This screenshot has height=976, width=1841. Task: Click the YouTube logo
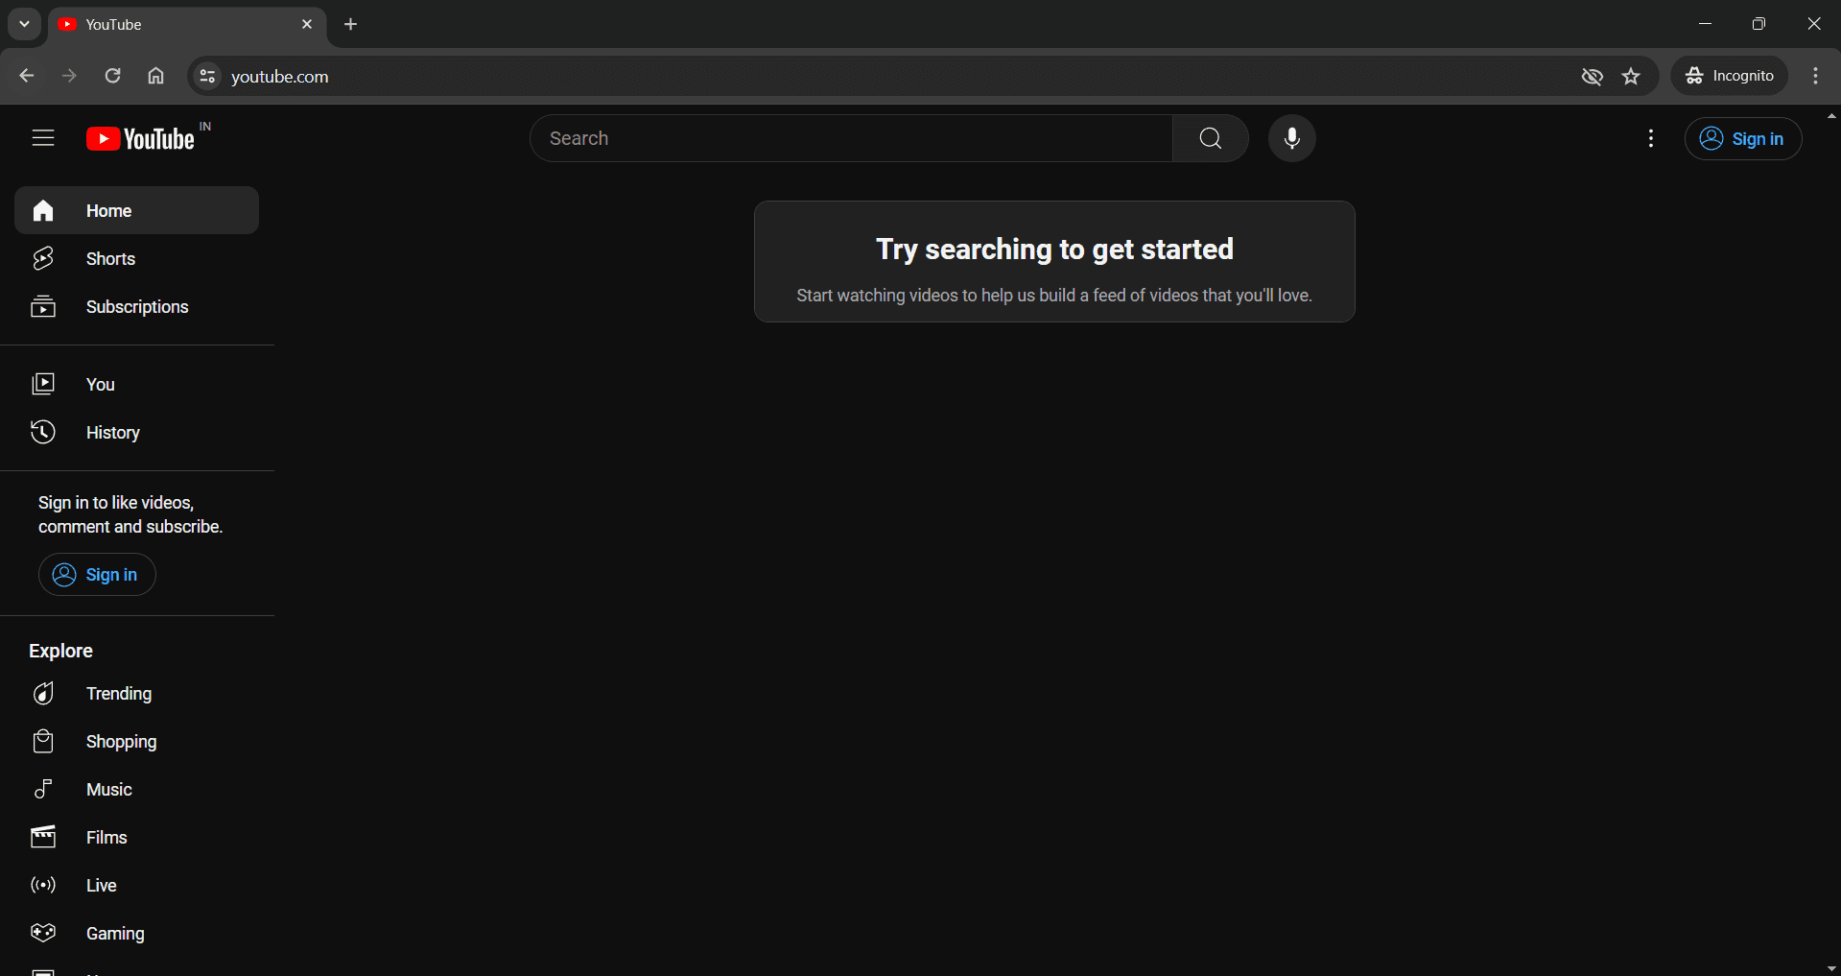tap(140, 139)
